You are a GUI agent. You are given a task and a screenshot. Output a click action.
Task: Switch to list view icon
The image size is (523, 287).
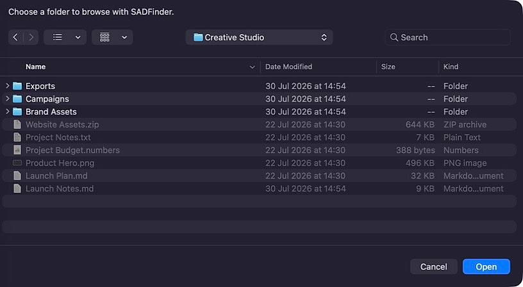(58, 37)
